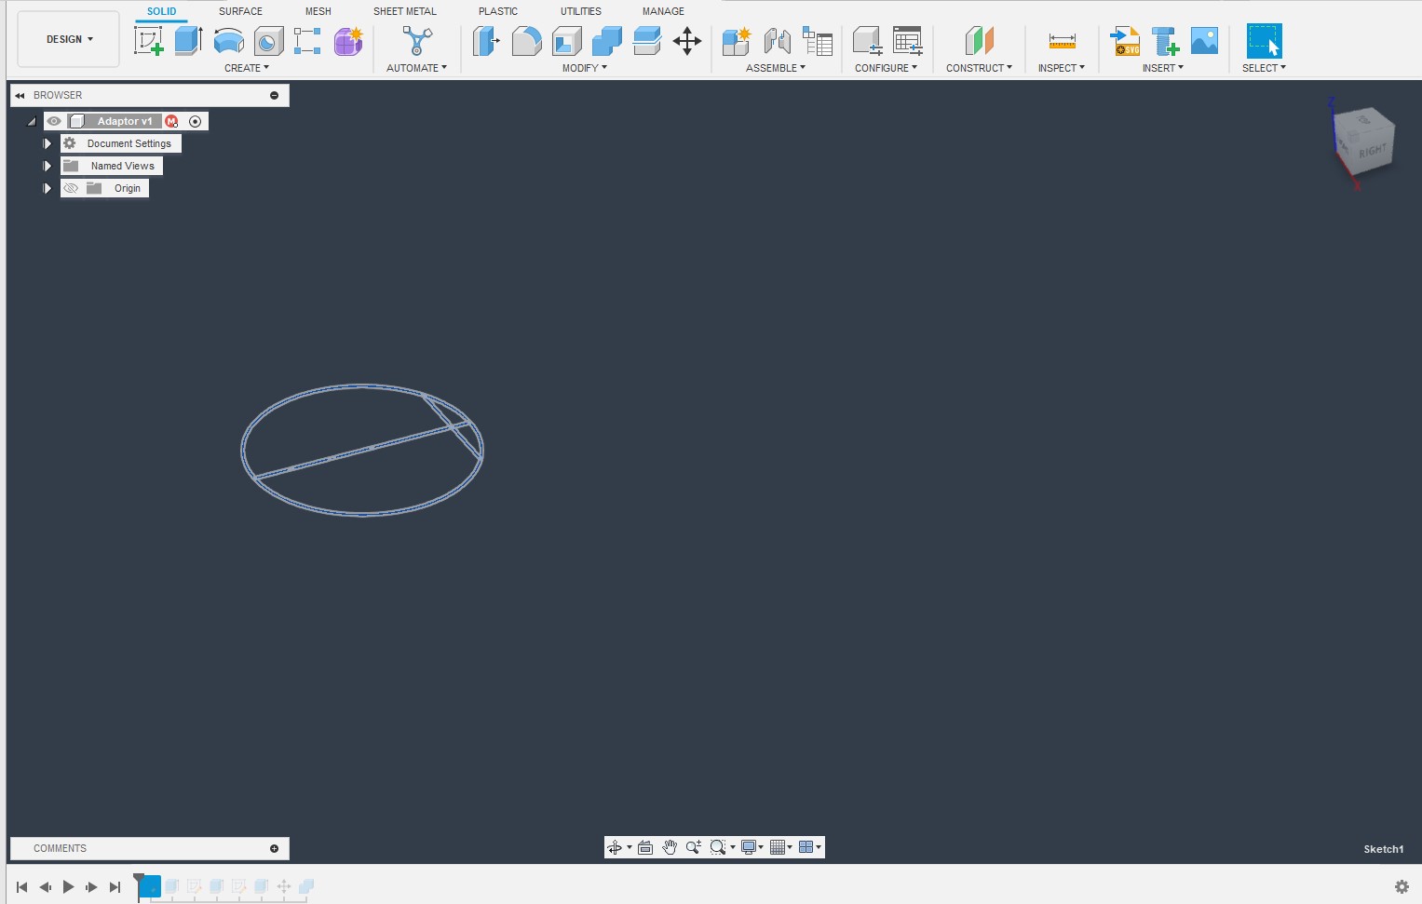
Task: Expand the Document Settings node
Action: [x=47, y=143]
